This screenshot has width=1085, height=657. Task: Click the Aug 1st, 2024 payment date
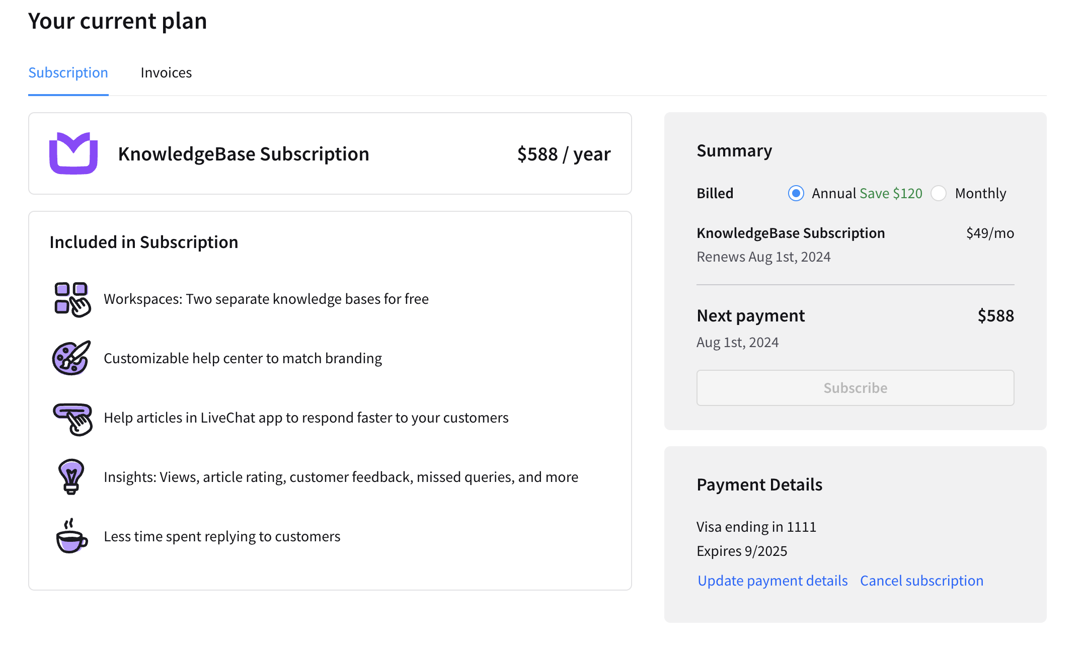(x=737, y=342)
